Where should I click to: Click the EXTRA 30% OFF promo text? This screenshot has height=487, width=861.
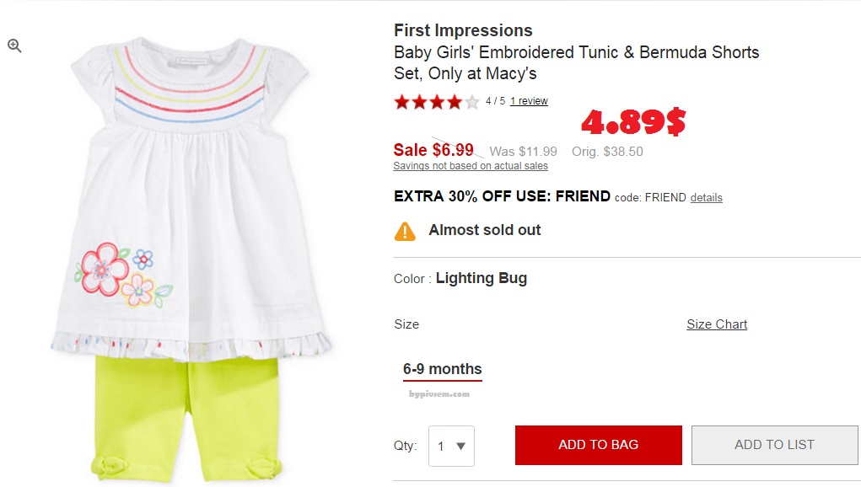tap(502, 196)
